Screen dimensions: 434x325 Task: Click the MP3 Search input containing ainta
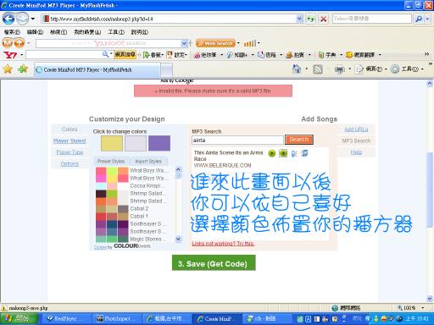237,140
